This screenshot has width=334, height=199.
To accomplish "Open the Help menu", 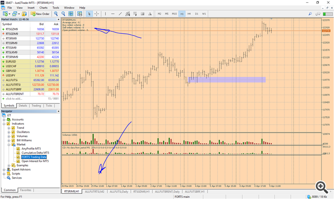I will (82, 8).
